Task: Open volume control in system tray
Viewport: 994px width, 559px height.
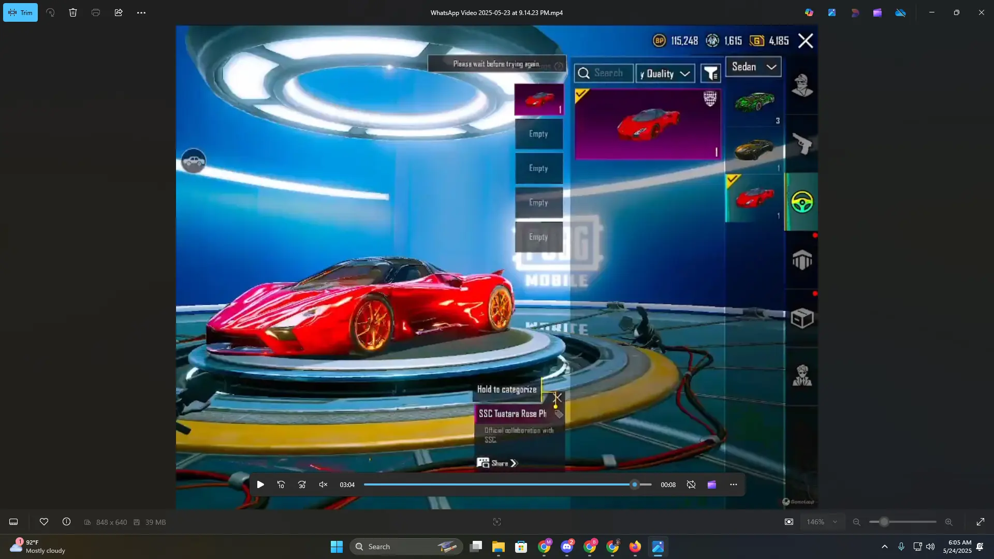Action: [x=930, y=547]
